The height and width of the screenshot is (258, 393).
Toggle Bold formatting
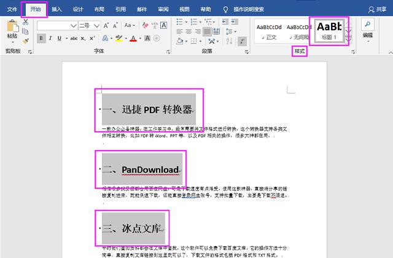(42, 38)
